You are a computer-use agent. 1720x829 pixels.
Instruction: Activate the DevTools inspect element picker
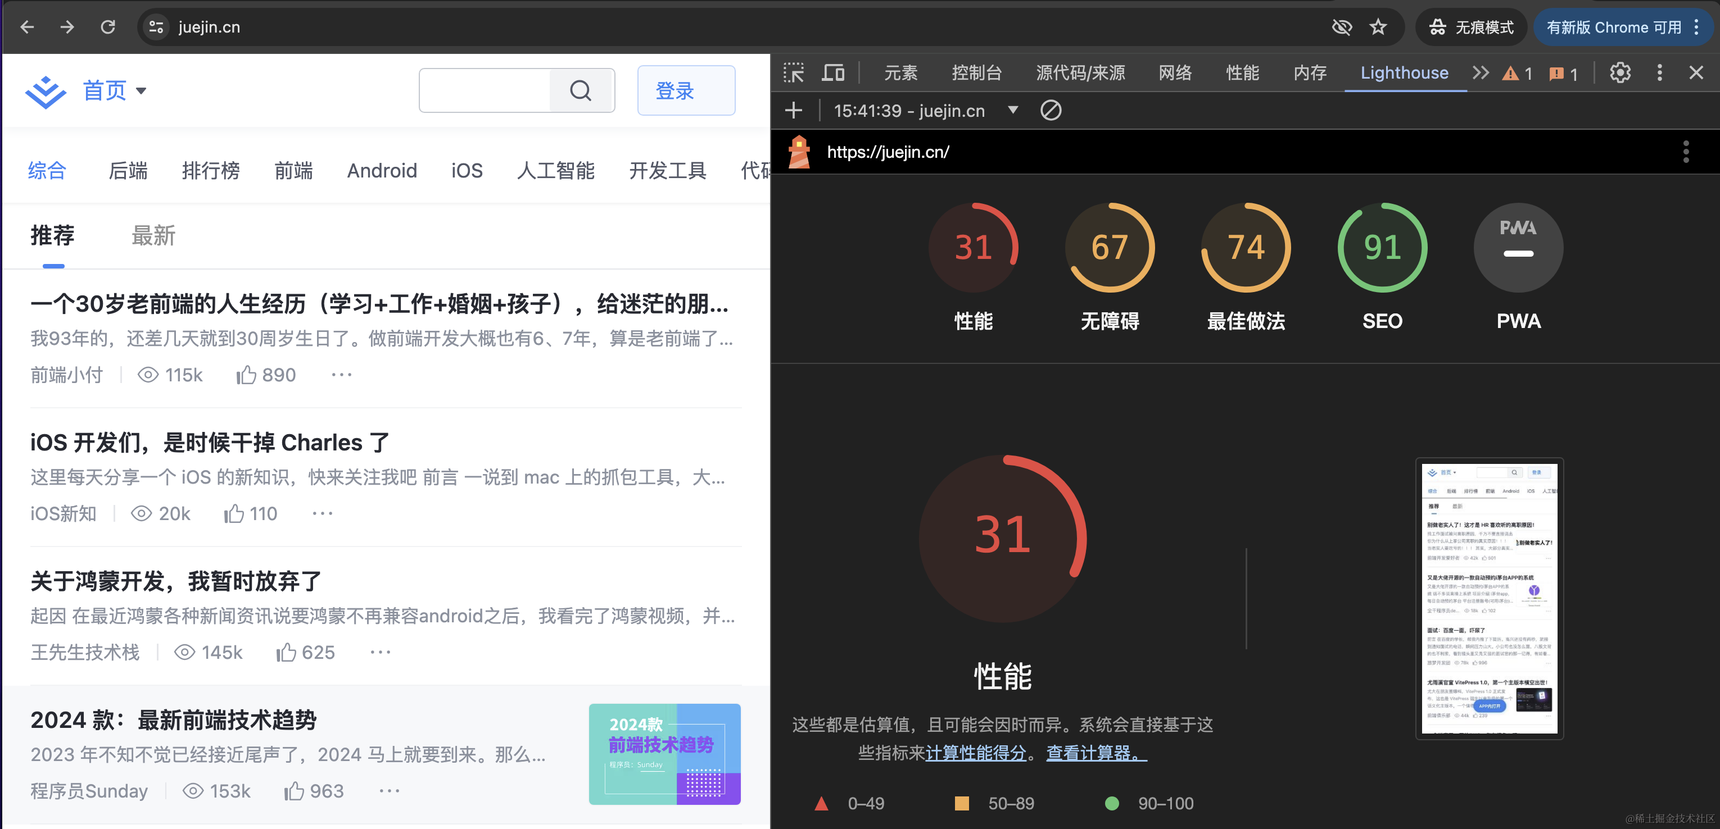pos(793,72)
